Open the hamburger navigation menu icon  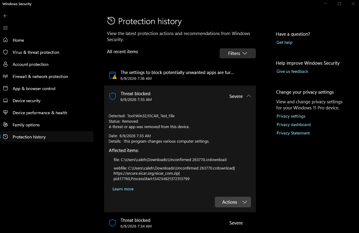tap(5, 28)
